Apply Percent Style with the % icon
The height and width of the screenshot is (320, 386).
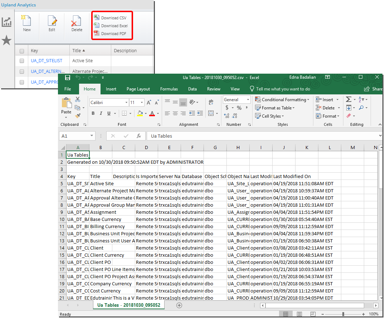(x=239, y=108)
